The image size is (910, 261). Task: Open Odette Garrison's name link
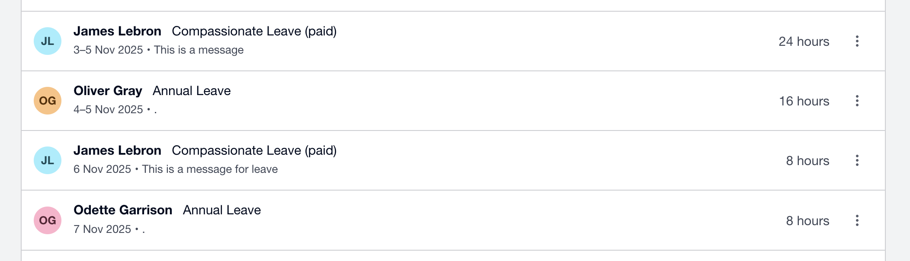click(x=123, y=210)
